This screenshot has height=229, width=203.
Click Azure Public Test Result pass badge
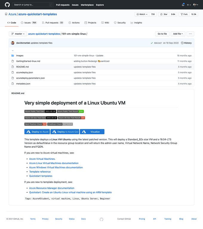click(x=70, y=111)
